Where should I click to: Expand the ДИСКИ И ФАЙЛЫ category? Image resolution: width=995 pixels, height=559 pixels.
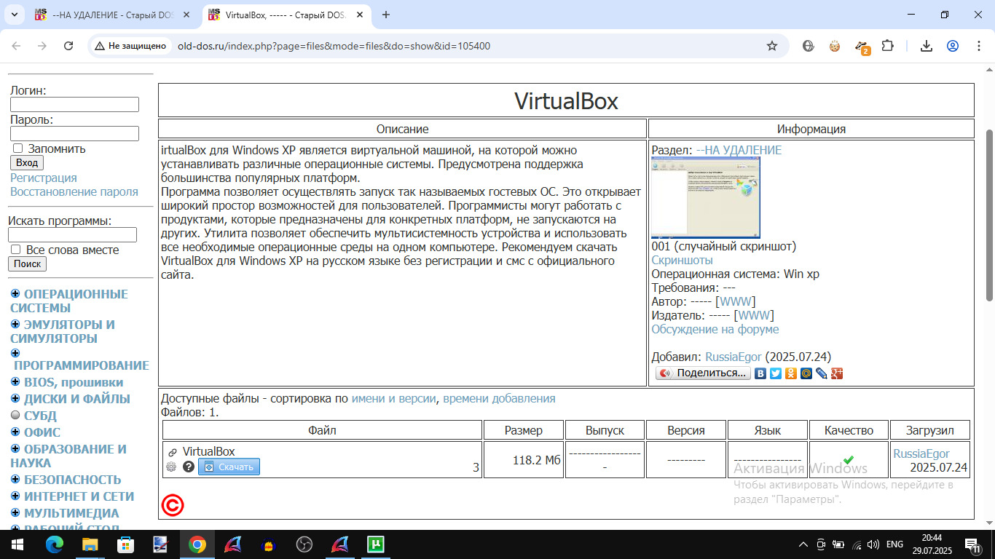tap(15, 398)
